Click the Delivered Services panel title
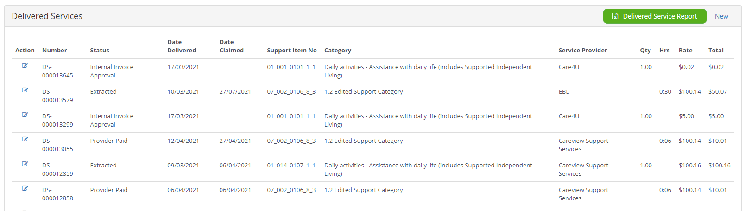Screen dimensions: 745x211 point(47,16)
